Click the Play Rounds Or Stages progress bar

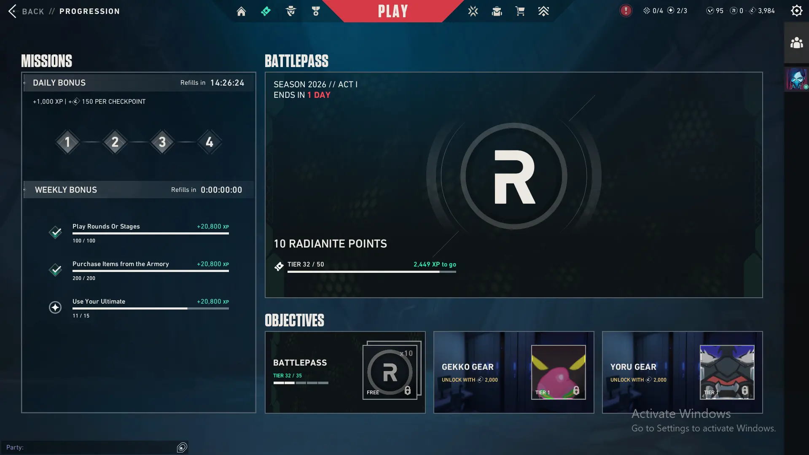coord(151,234)
